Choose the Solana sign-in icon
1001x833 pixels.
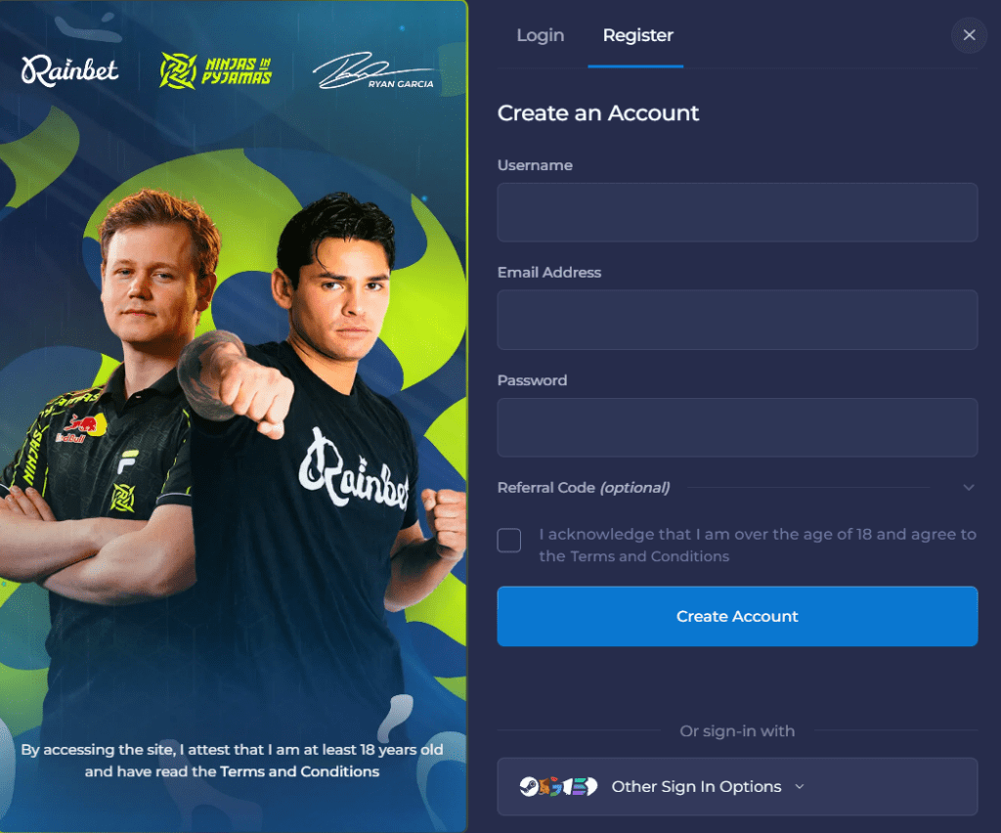point(579,786)
